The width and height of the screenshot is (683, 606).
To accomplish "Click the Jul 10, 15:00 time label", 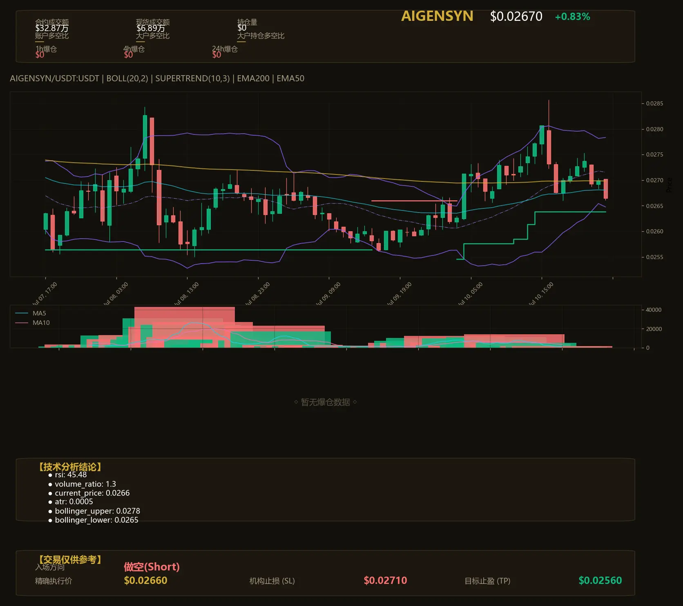I will click(x=541, y=293).
